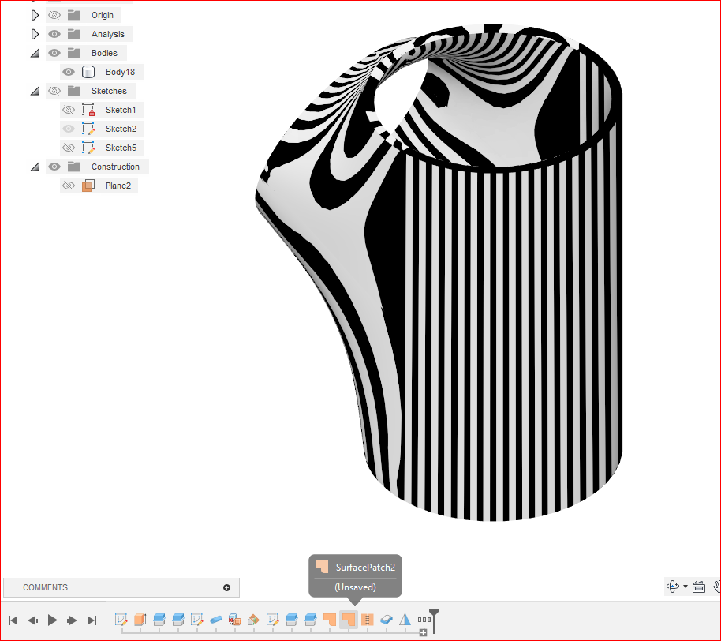Step back one timeline feature
The image size is (721, 641).
32,620
